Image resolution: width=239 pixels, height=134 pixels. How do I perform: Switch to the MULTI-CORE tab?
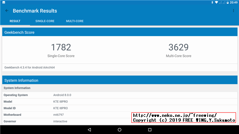75,21
